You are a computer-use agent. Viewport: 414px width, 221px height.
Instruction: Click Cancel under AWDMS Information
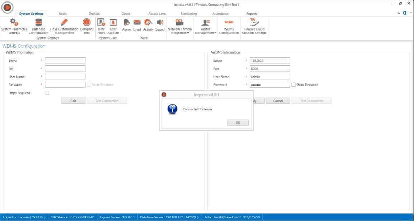278,101
